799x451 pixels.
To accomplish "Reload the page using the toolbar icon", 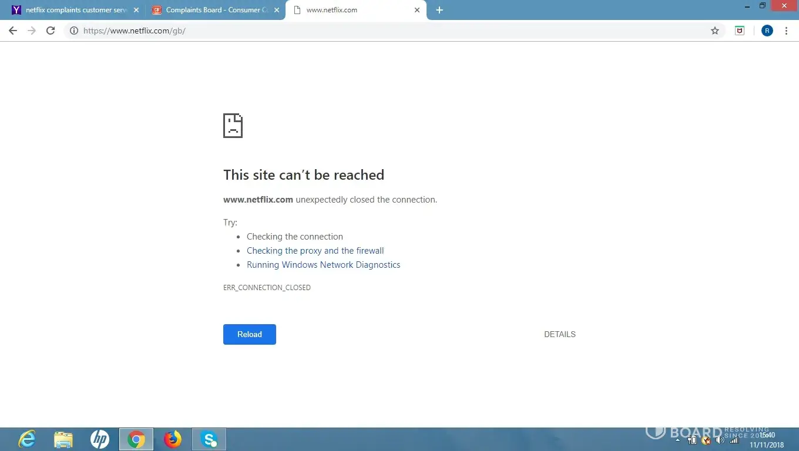I will 51,31.
